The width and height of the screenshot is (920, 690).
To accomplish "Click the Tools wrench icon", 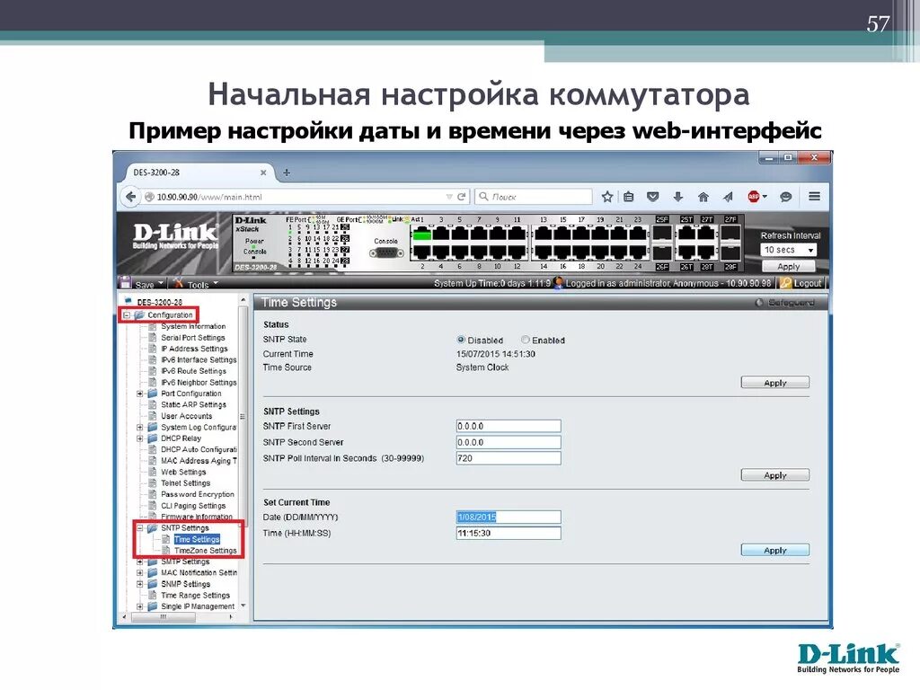I will 179,283.
